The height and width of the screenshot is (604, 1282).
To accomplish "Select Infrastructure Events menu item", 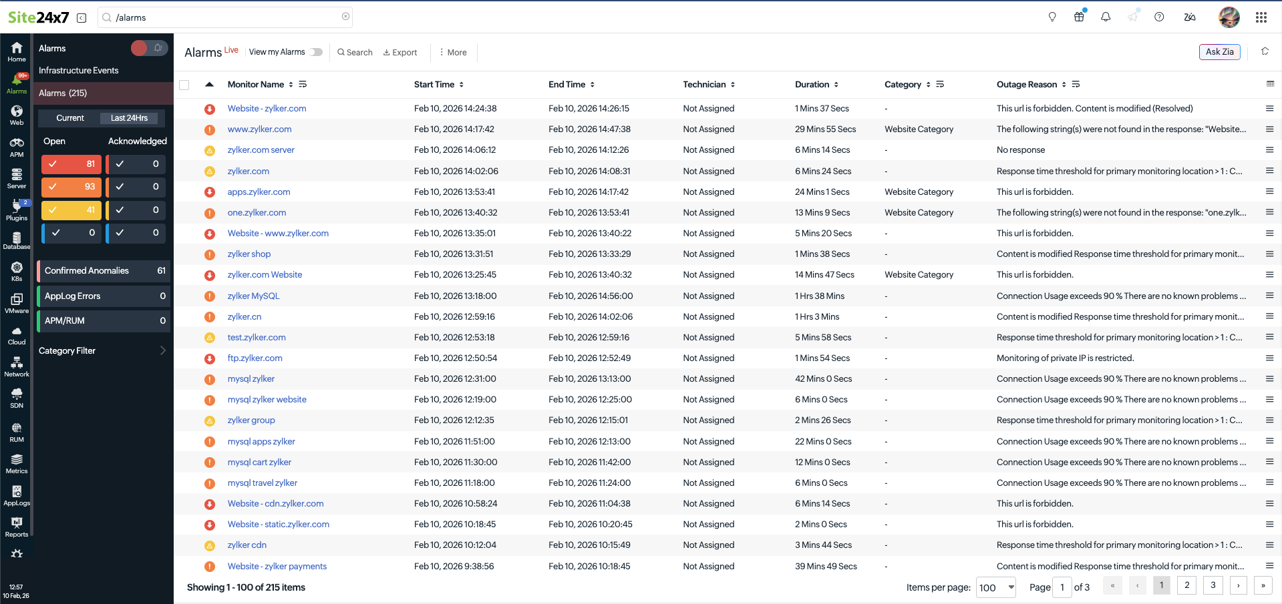I will pos(79,70).
